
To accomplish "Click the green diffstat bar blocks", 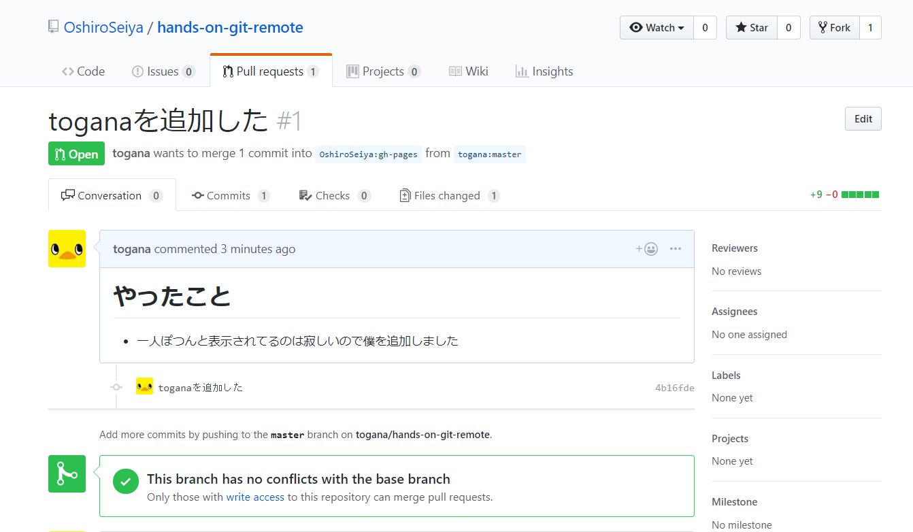I will (860, 195).
